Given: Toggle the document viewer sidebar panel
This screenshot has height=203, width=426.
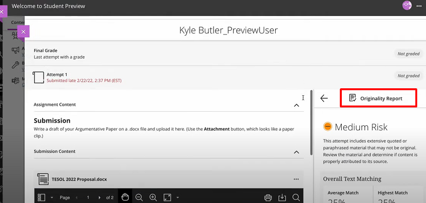Looking at the screenshot, I should pyautogui.click(x=41, y=197).
